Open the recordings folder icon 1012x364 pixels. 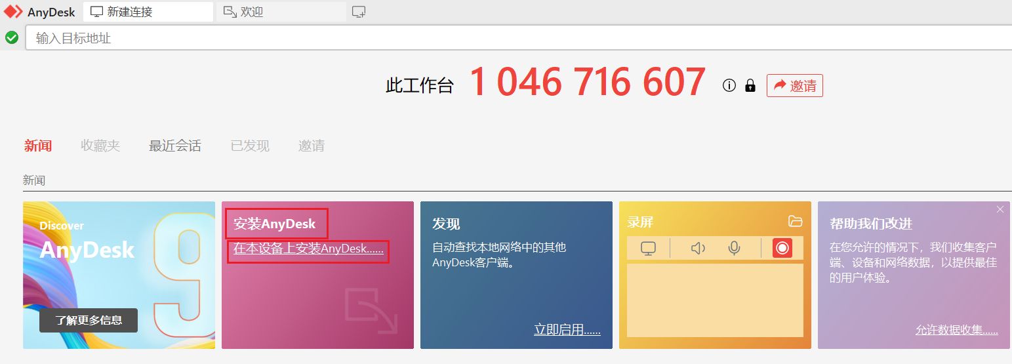(796, 221)
